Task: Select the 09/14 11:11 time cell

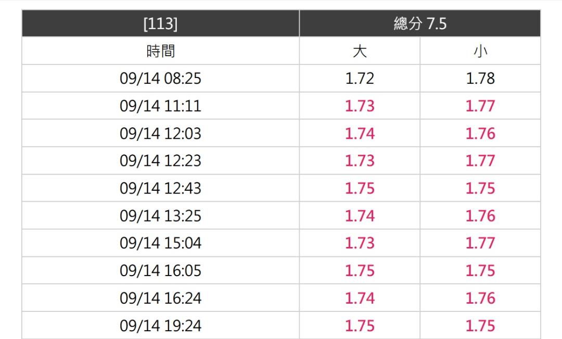Action: [x=160, y=106]
